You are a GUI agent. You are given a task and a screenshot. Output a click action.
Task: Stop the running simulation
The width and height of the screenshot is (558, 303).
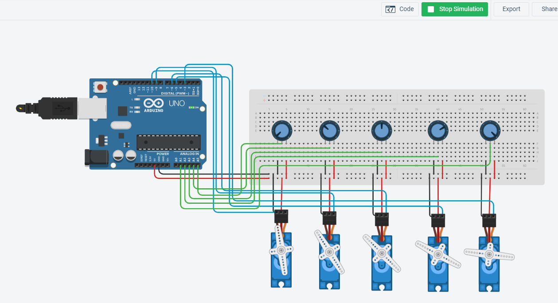(x=454, y=9)
